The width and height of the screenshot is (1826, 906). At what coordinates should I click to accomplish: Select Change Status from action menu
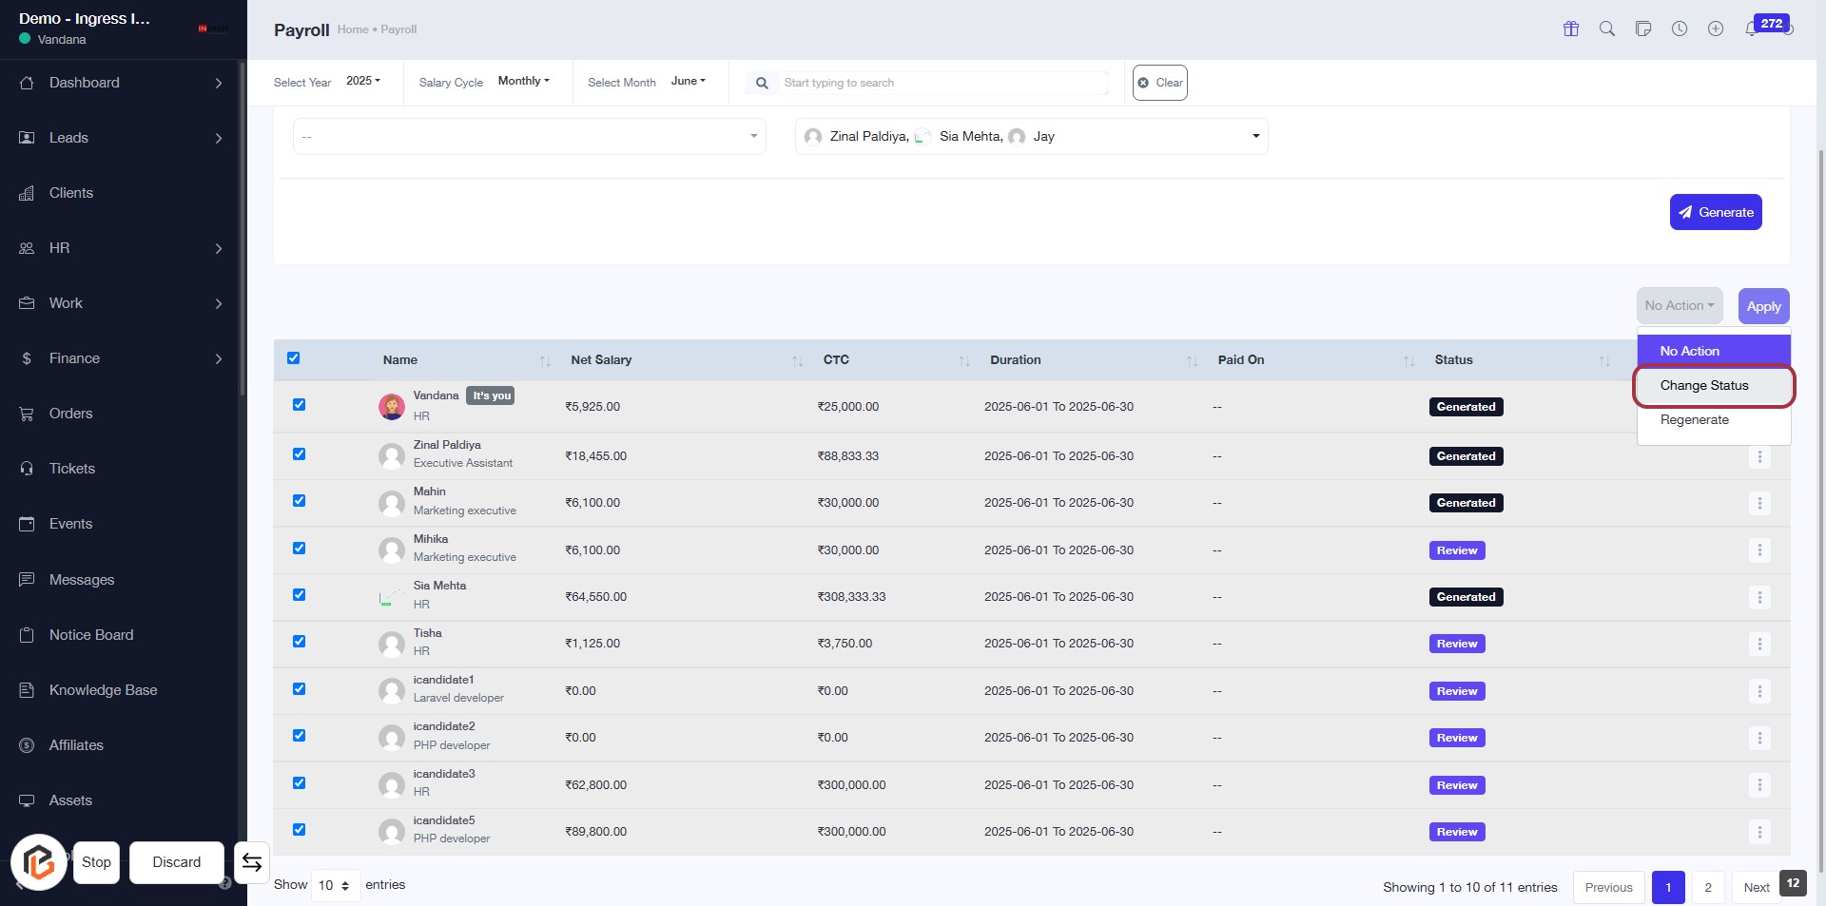(x=1703, y=386)
